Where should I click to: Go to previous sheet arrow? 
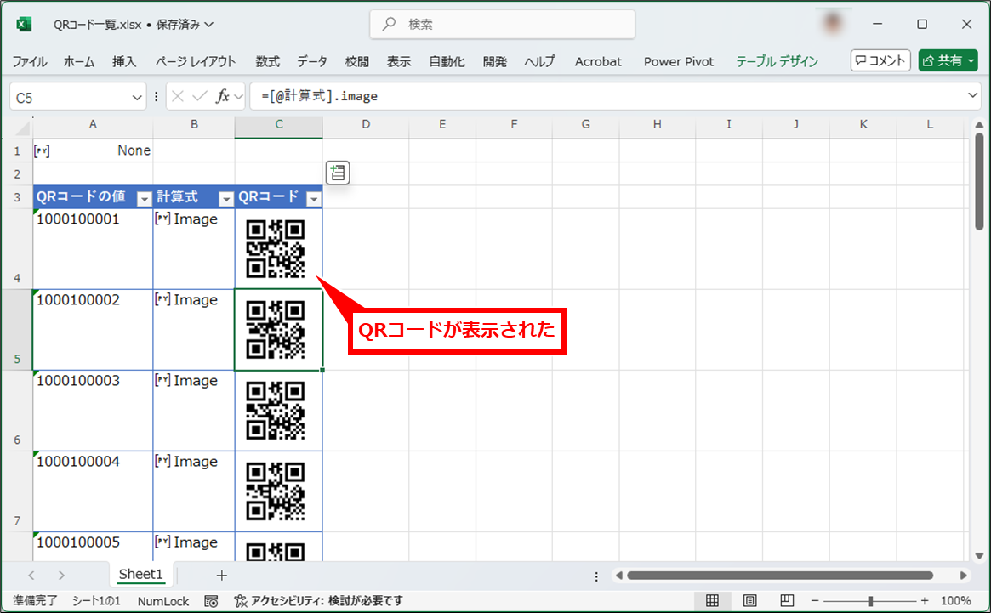coord(31,575)
